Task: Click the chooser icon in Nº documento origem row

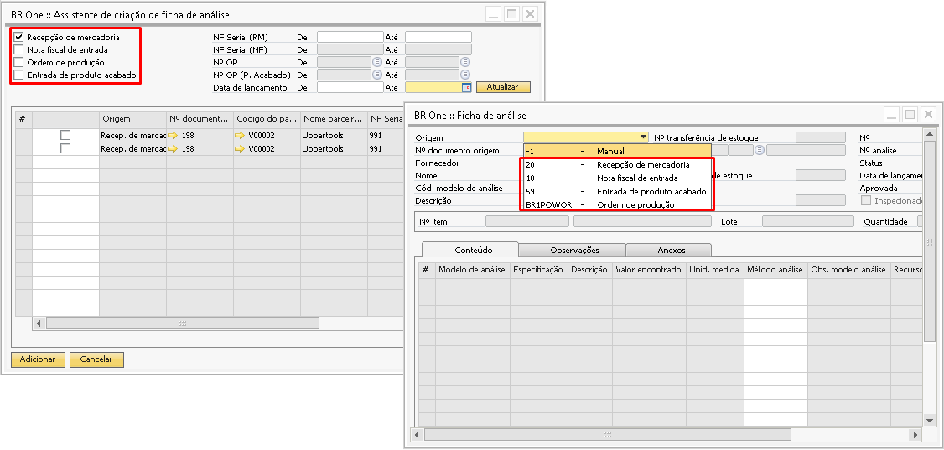Action: pyautogui.click(x=760, y=150)
